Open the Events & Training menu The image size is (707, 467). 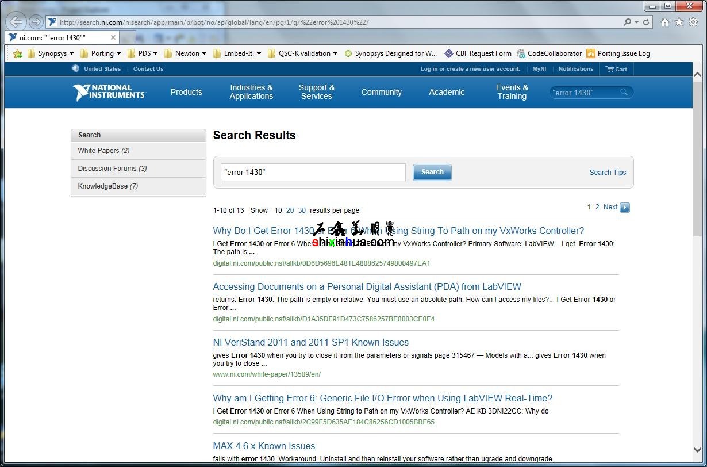[512, 92]
